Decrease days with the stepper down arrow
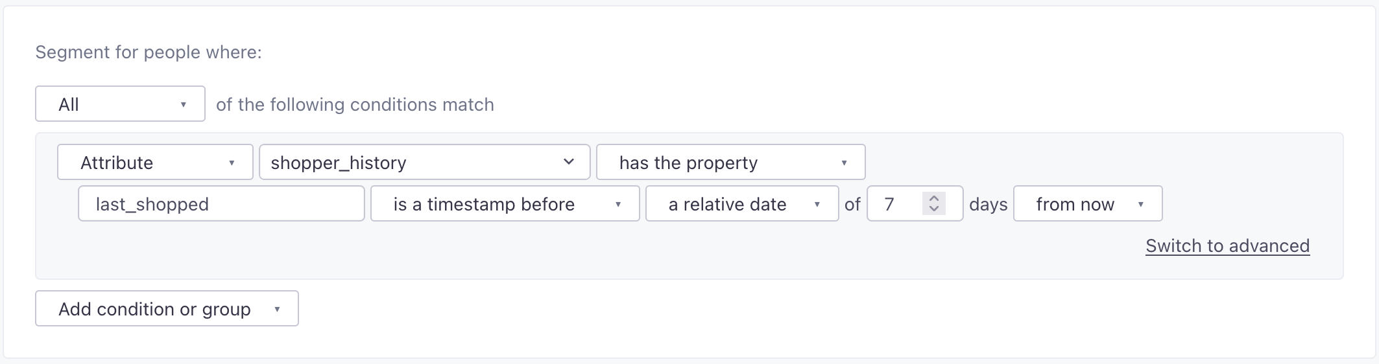This screenshot has width=1379, height=364. [x=934, y=209]
